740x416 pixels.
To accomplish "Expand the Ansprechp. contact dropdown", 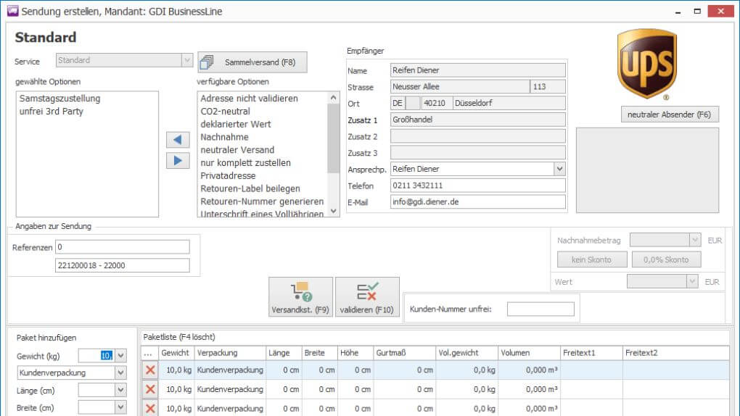I will point(559,169).
